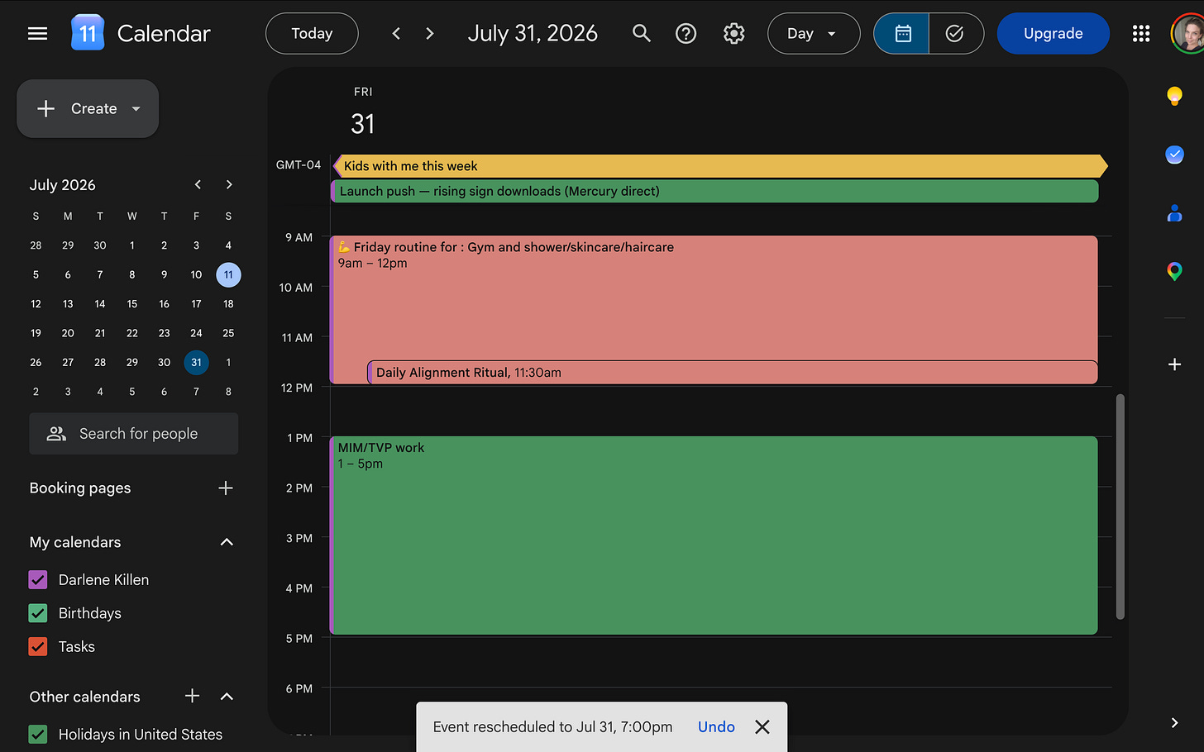The width and height of the screenshot is (1204, 752).
Task: Click the July 2026 mini calendar title
Action: (x=63, y=185)
